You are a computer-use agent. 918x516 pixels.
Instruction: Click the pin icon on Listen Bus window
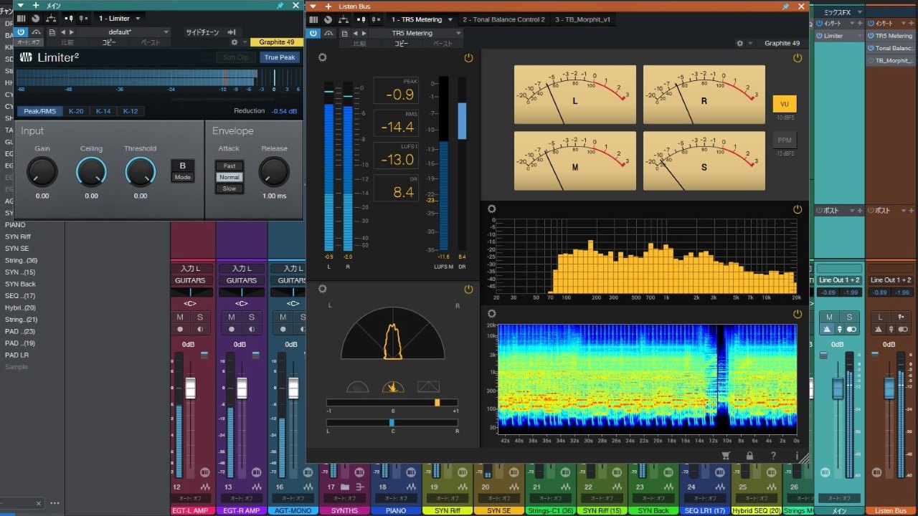[x=786, y=6]
